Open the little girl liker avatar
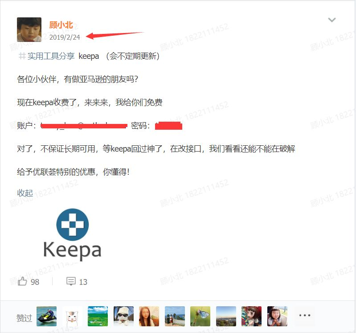 point(277,316)
